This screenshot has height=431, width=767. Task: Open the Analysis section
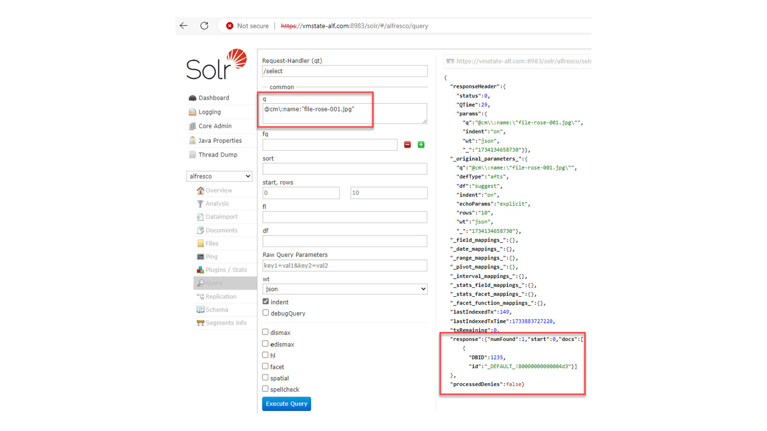coord(217,204)
